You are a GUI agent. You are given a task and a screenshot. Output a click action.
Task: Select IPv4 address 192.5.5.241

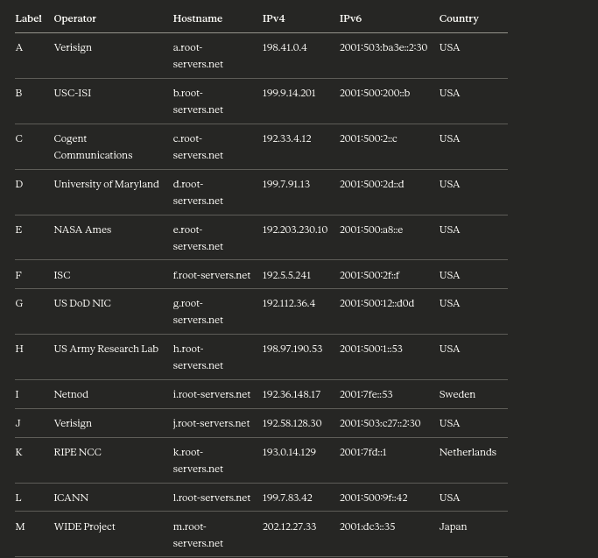pos(286,275)
